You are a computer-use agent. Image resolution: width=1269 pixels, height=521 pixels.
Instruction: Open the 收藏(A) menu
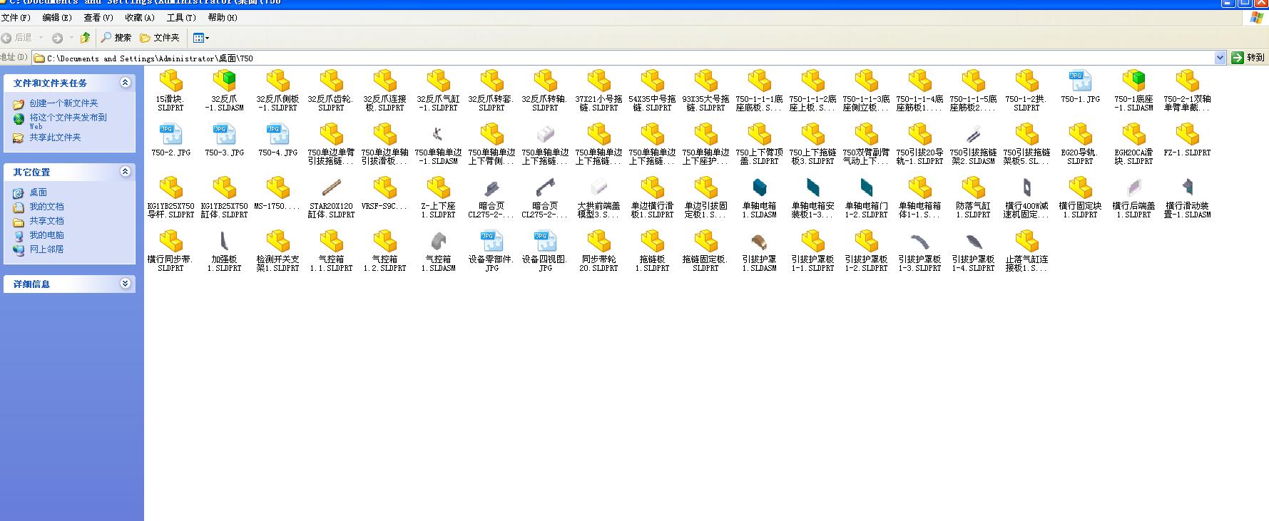pos(140,17)
